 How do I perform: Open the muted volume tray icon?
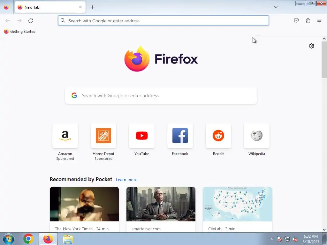pyautogui.click(x=295, y=239)
